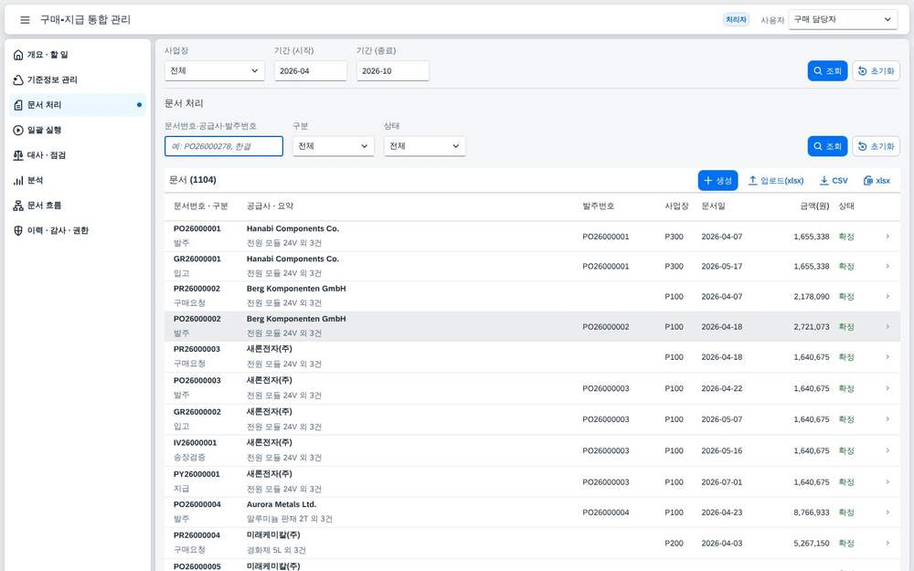Expand the 사업장 dropdown
The height and width of the screenshot is (571, 914).
[215, 71]
